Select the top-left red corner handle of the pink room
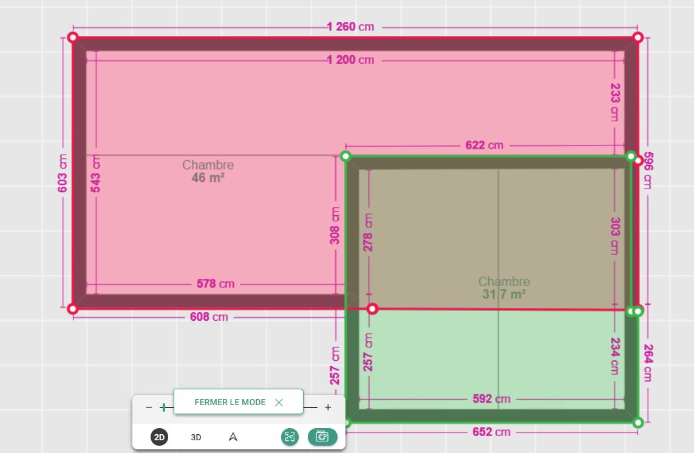Viewport: 694px width, 453px height. point(73,38)
